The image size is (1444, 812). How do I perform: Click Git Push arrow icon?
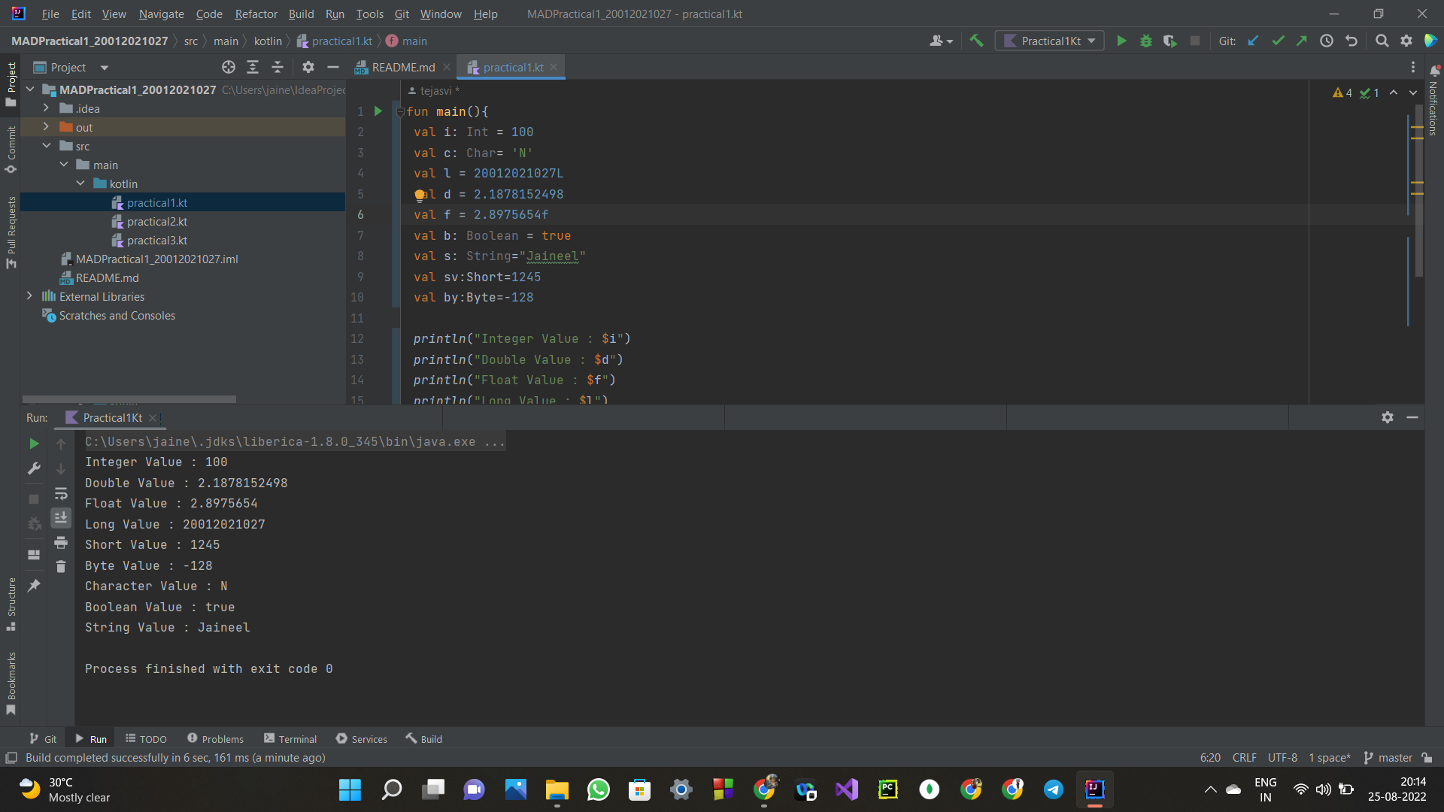click(1302, 41)
